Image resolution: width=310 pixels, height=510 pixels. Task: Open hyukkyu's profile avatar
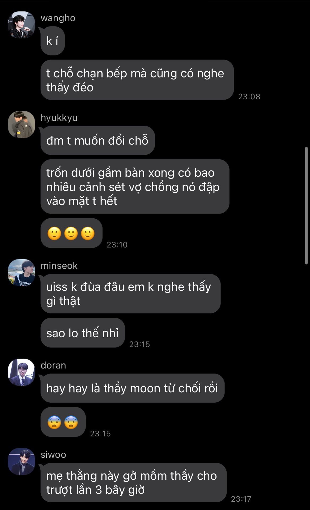[22, 125]
